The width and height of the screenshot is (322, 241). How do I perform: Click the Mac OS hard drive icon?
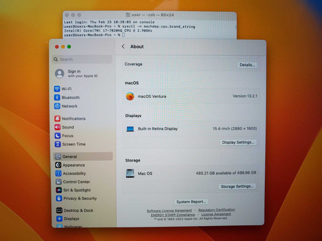[130, 174]
